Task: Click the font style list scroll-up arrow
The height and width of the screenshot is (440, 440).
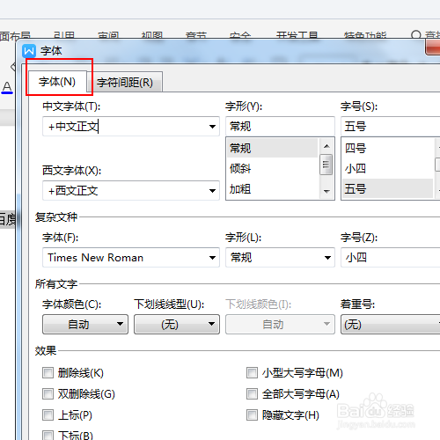Action: [x=326, y=146]
